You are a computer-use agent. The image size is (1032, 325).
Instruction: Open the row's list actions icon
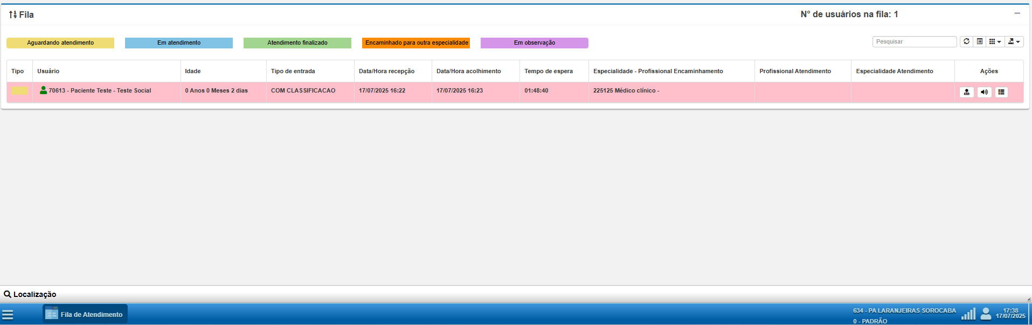(1001, 92)
